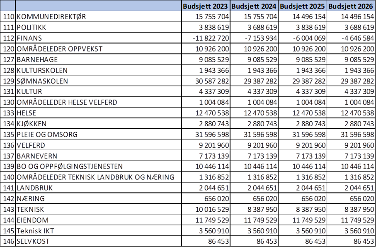Select OMRÅDELEDER TEKNISK LANDBRUK OG NÆRING cell

[x=98, y=177]
